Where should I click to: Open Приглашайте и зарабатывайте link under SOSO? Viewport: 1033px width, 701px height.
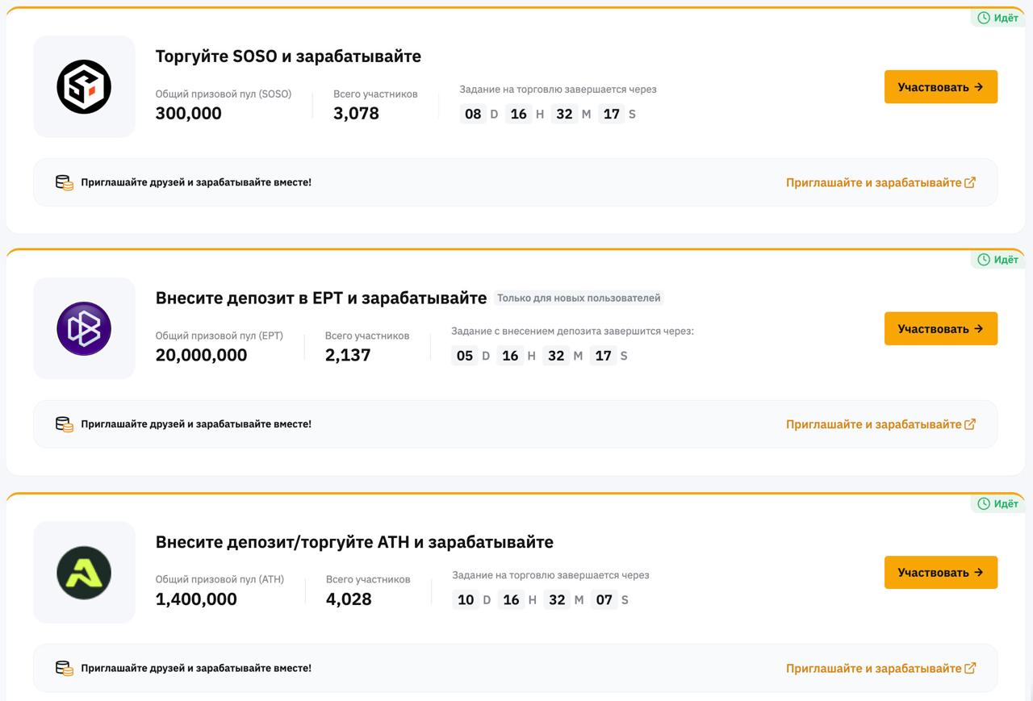pos(874,182)
